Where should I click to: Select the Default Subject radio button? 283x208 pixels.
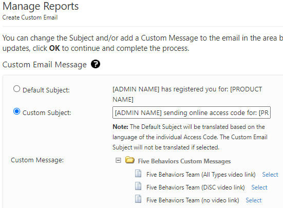(x=16, y=89)
